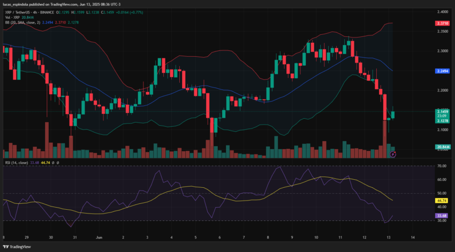455x252 pixels.
Task: Select the BB (20, SMA, close, 2) legend
Action: pyautogui.click(x=22, y=22)
